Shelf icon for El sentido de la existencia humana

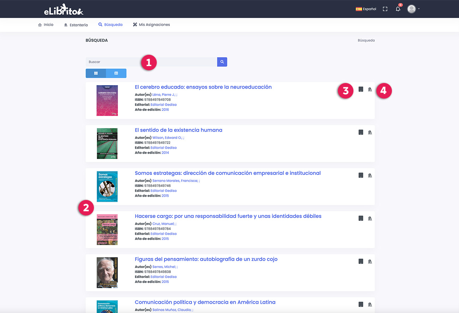(370, 132)
